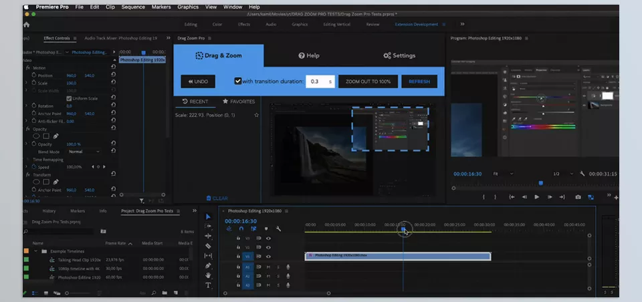Select the Ripple Edit tool

208,236
